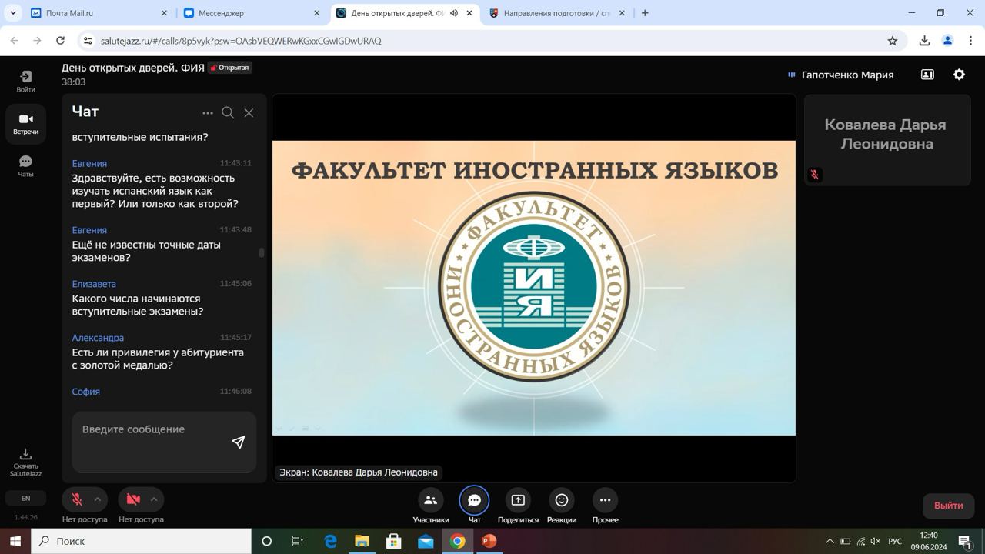985x554 pixels.
Task: Click the address bar URL
Action: (x=241, y=41)
